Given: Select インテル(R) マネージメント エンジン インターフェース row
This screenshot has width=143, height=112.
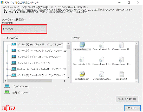Looking at the screenshot, I should (42, 51).
